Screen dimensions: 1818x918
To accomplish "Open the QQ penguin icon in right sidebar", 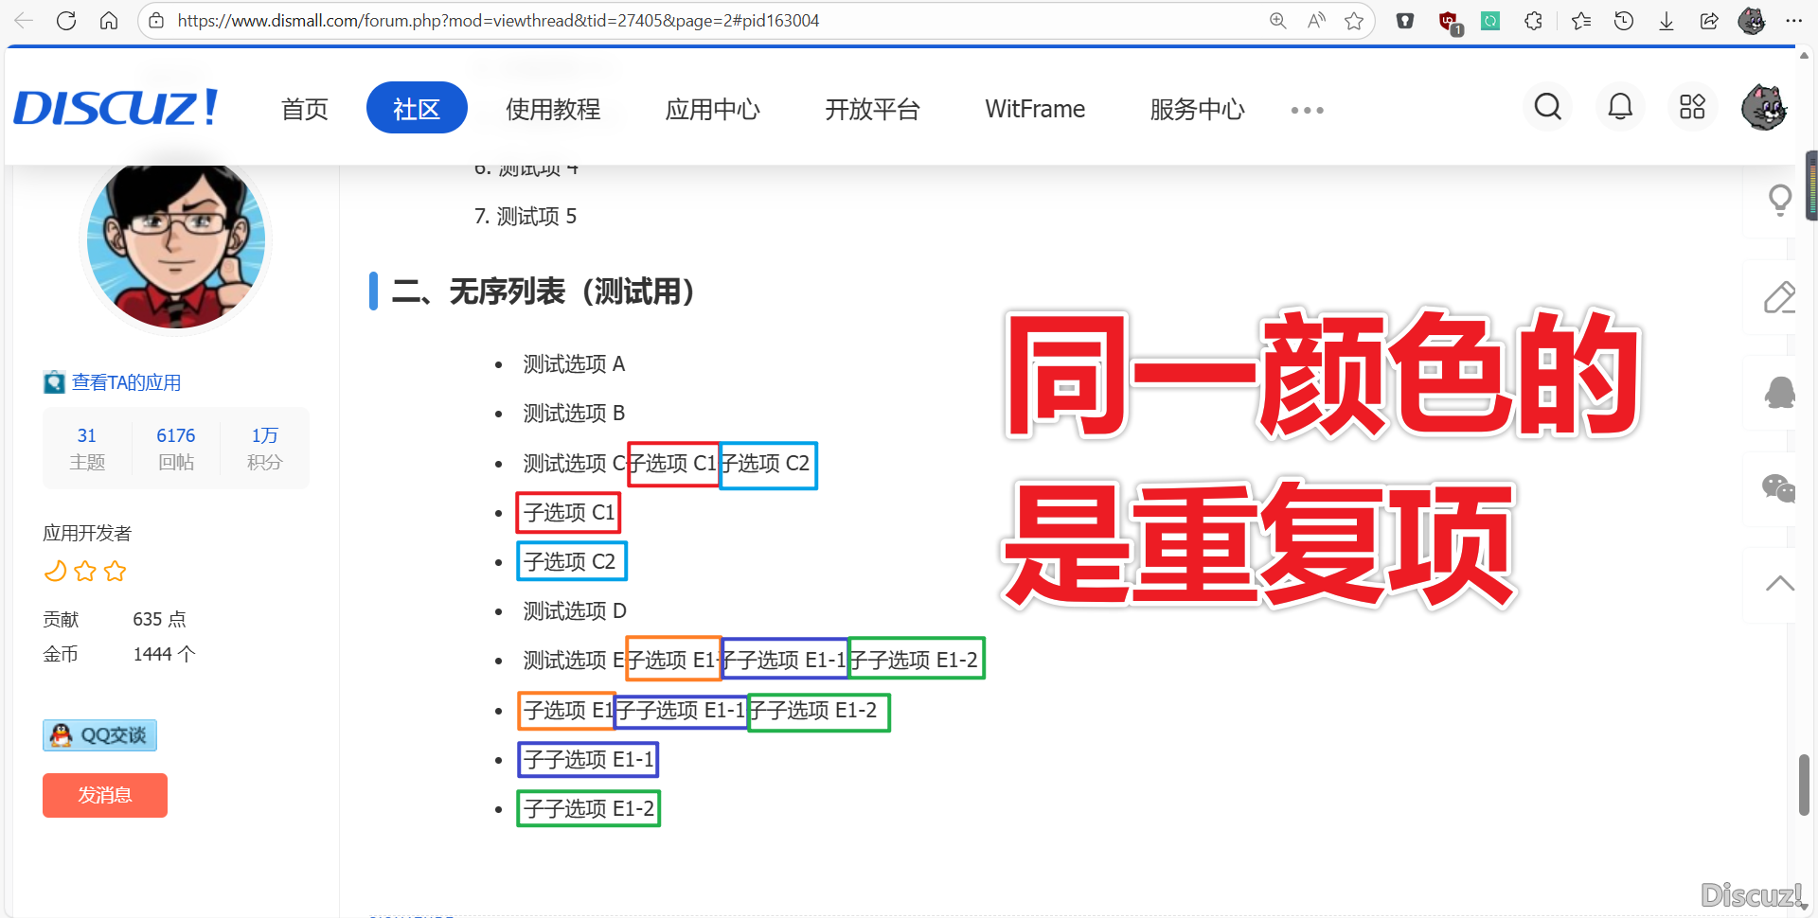I will point(1780,392).
